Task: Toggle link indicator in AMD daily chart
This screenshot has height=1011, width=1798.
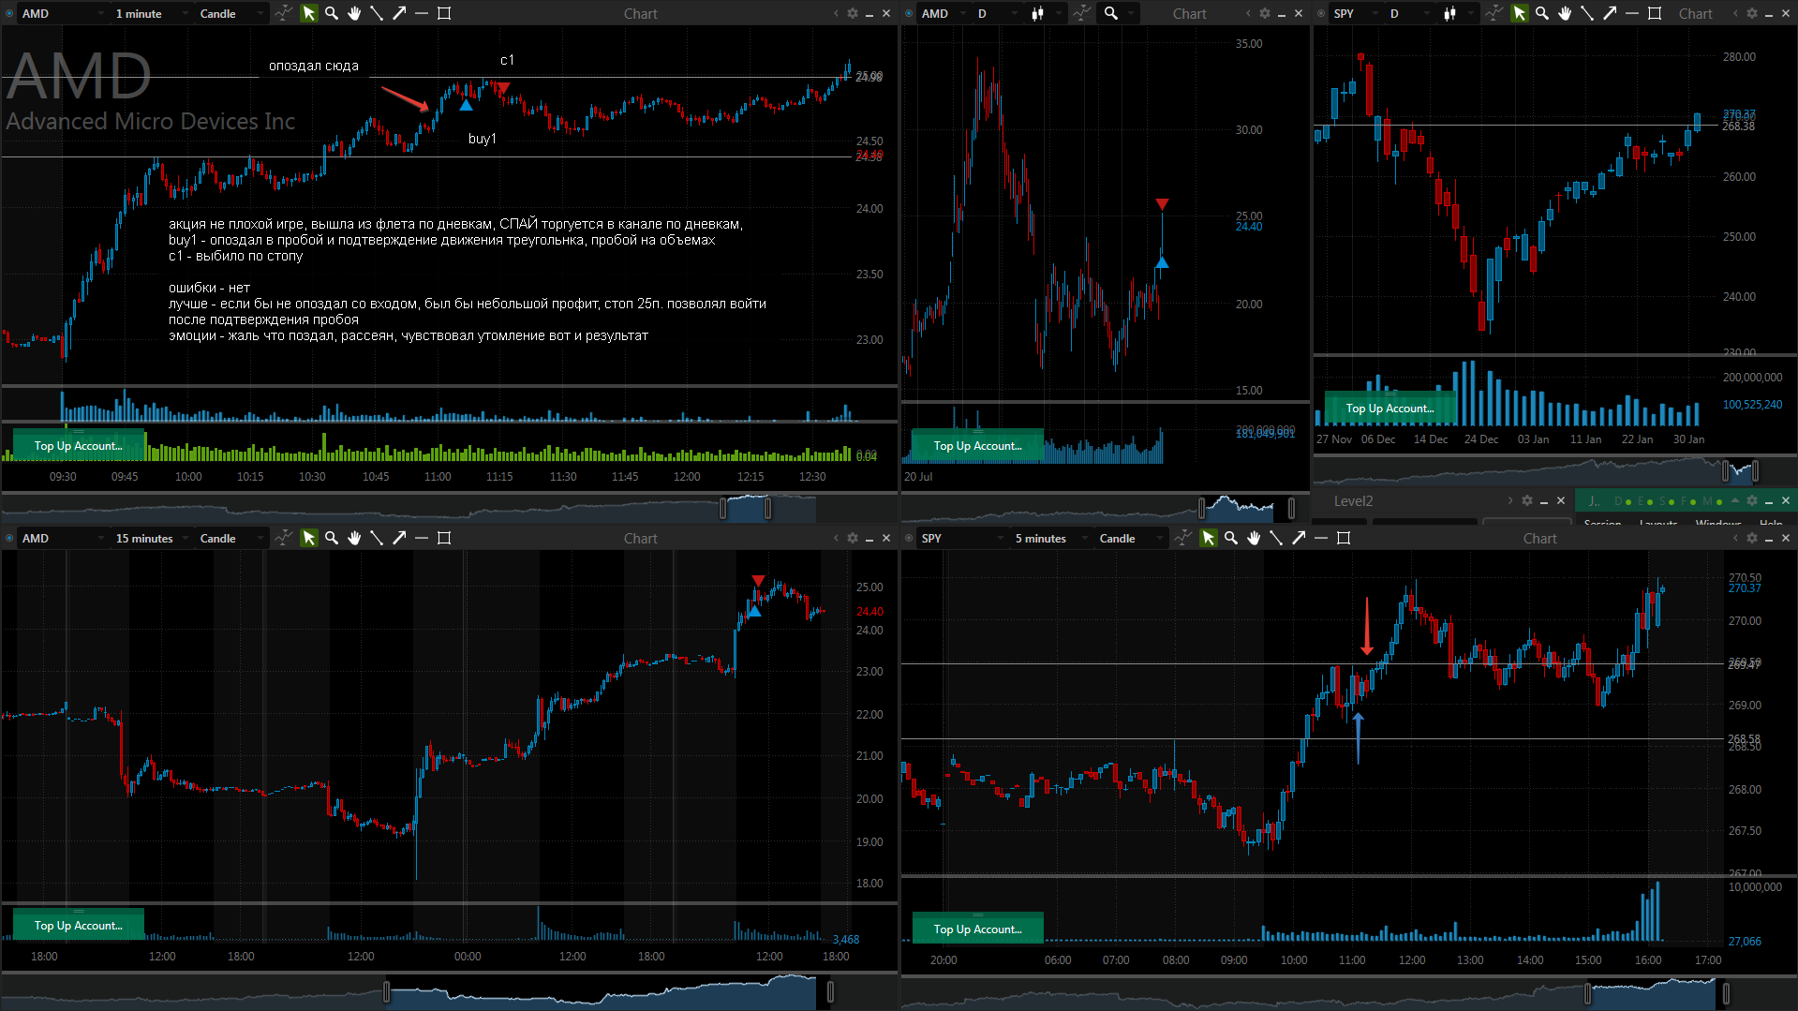Action: [910, 13]
